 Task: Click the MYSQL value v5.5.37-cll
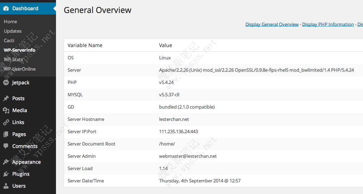[x=169, y=95]
